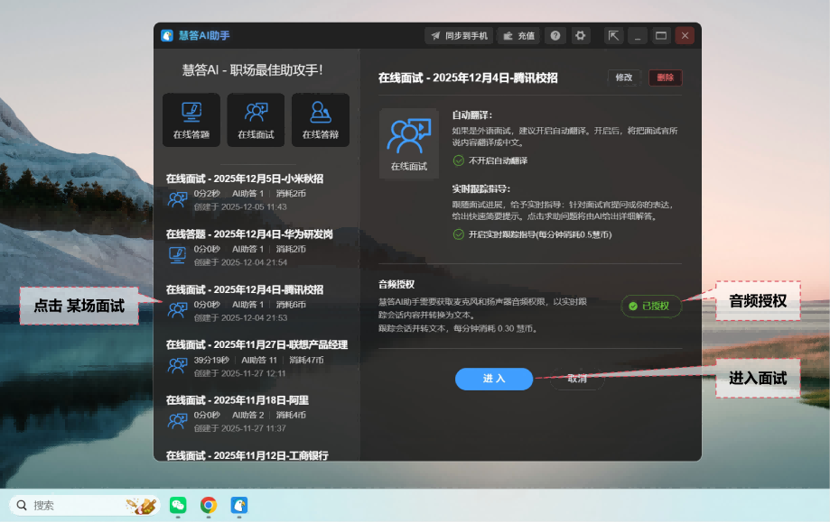830x522 pixels.
Task: Open the 联想产品经理 interview record
Action: 256,358
